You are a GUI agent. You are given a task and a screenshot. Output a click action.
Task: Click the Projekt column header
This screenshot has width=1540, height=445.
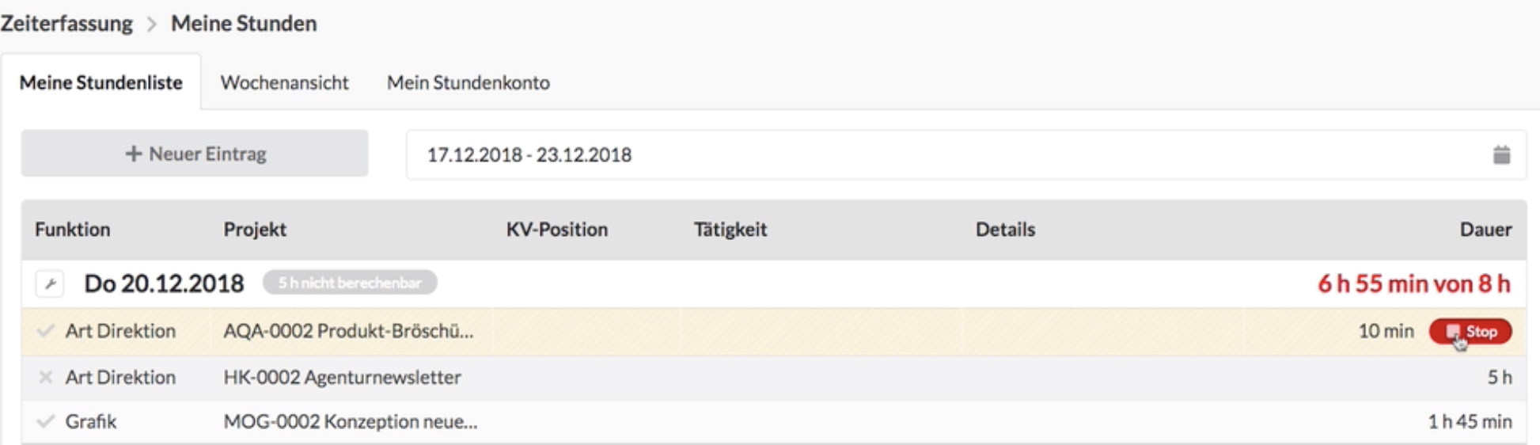coord(255,230)
